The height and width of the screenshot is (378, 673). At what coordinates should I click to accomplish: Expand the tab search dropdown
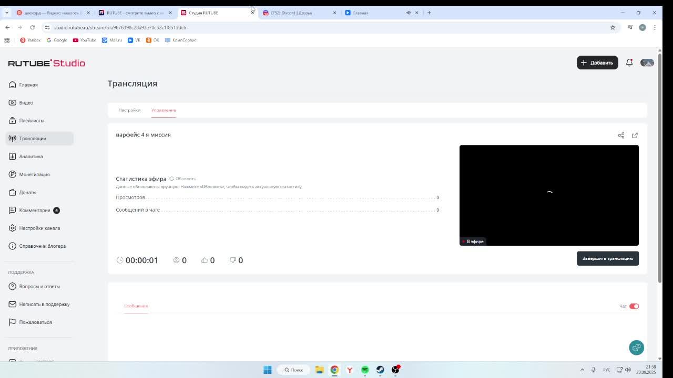(6, 13)
